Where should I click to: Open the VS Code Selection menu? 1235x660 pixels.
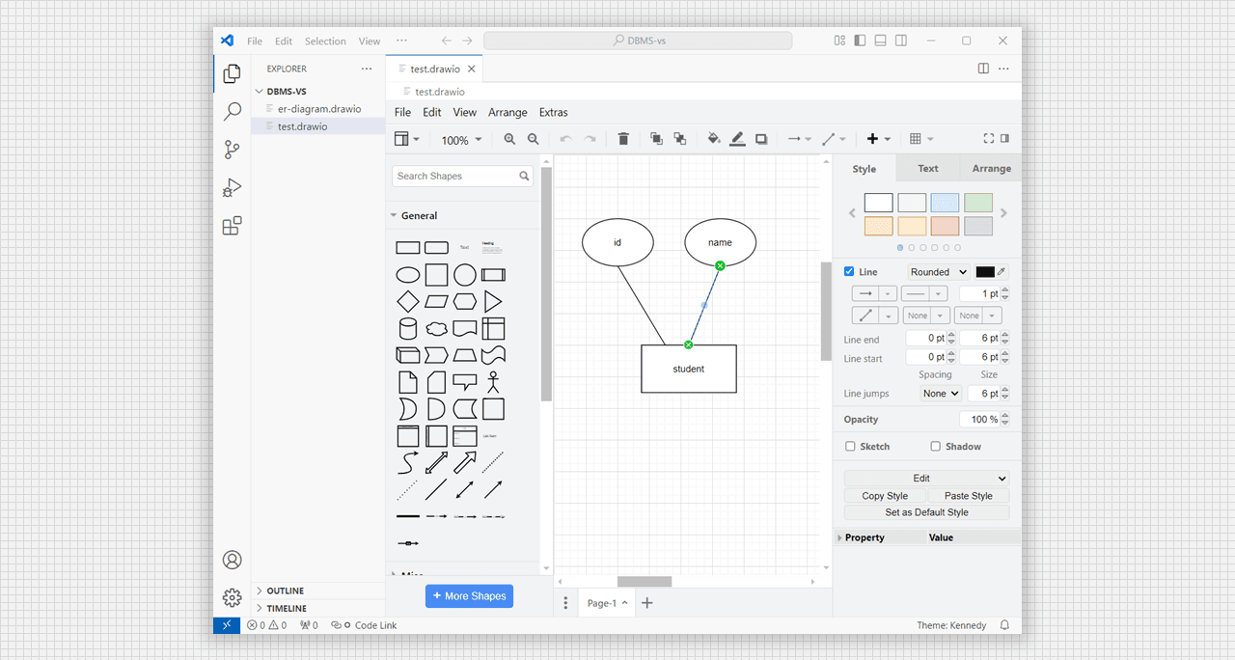coord(325,41)
